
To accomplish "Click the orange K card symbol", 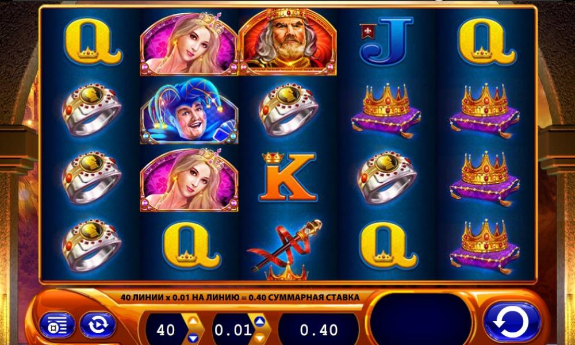I will point(288,177).
